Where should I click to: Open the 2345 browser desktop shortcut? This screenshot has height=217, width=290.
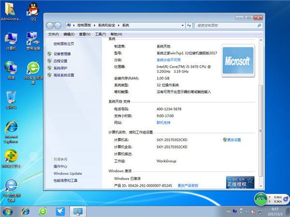[x=11, y=190]
